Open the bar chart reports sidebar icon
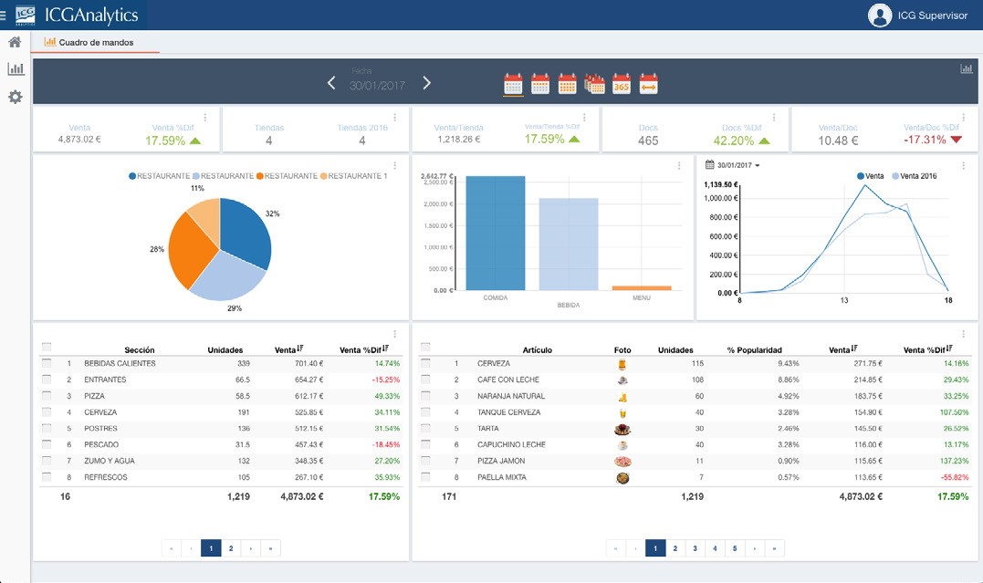 point(15,69)
